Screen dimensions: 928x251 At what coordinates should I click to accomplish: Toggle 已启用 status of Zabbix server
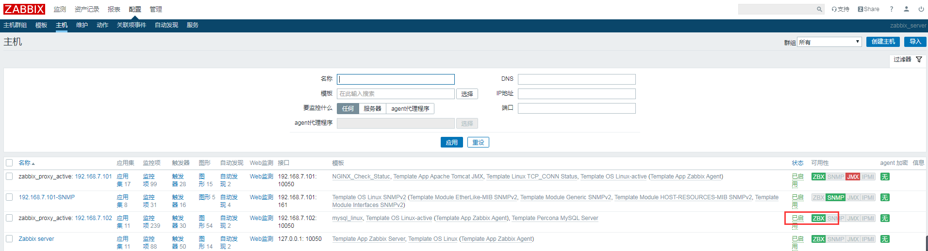click(797, 243)
